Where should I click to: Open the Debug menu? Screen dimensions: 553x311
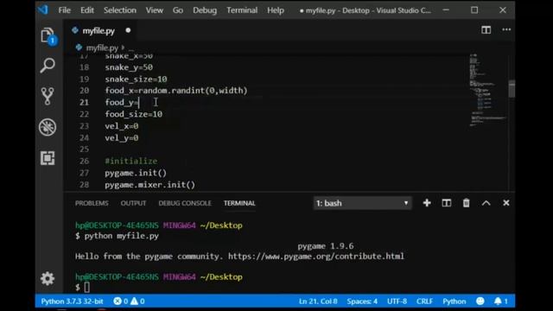205,10
